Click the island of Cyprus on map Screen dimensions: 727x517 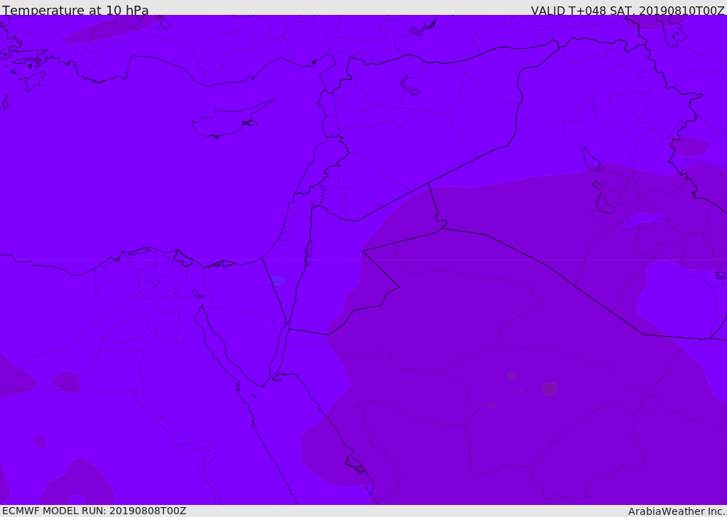pos(232,121)
